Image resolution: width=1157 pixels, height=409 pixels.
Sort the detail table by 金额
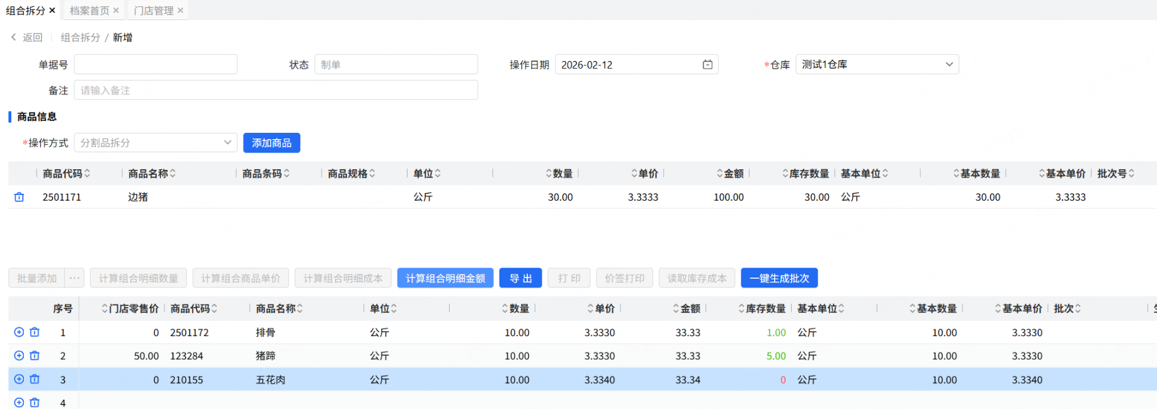[676, 309]
